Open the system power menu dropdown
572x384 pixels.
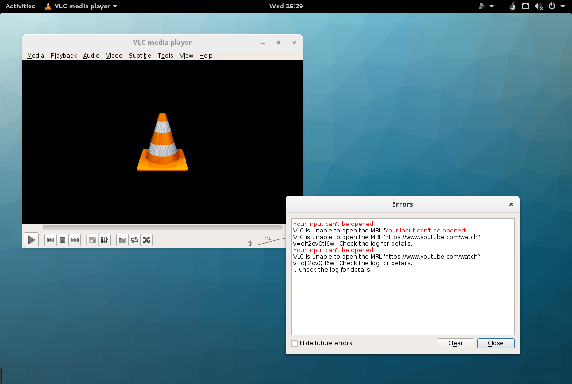pos(556,6)
